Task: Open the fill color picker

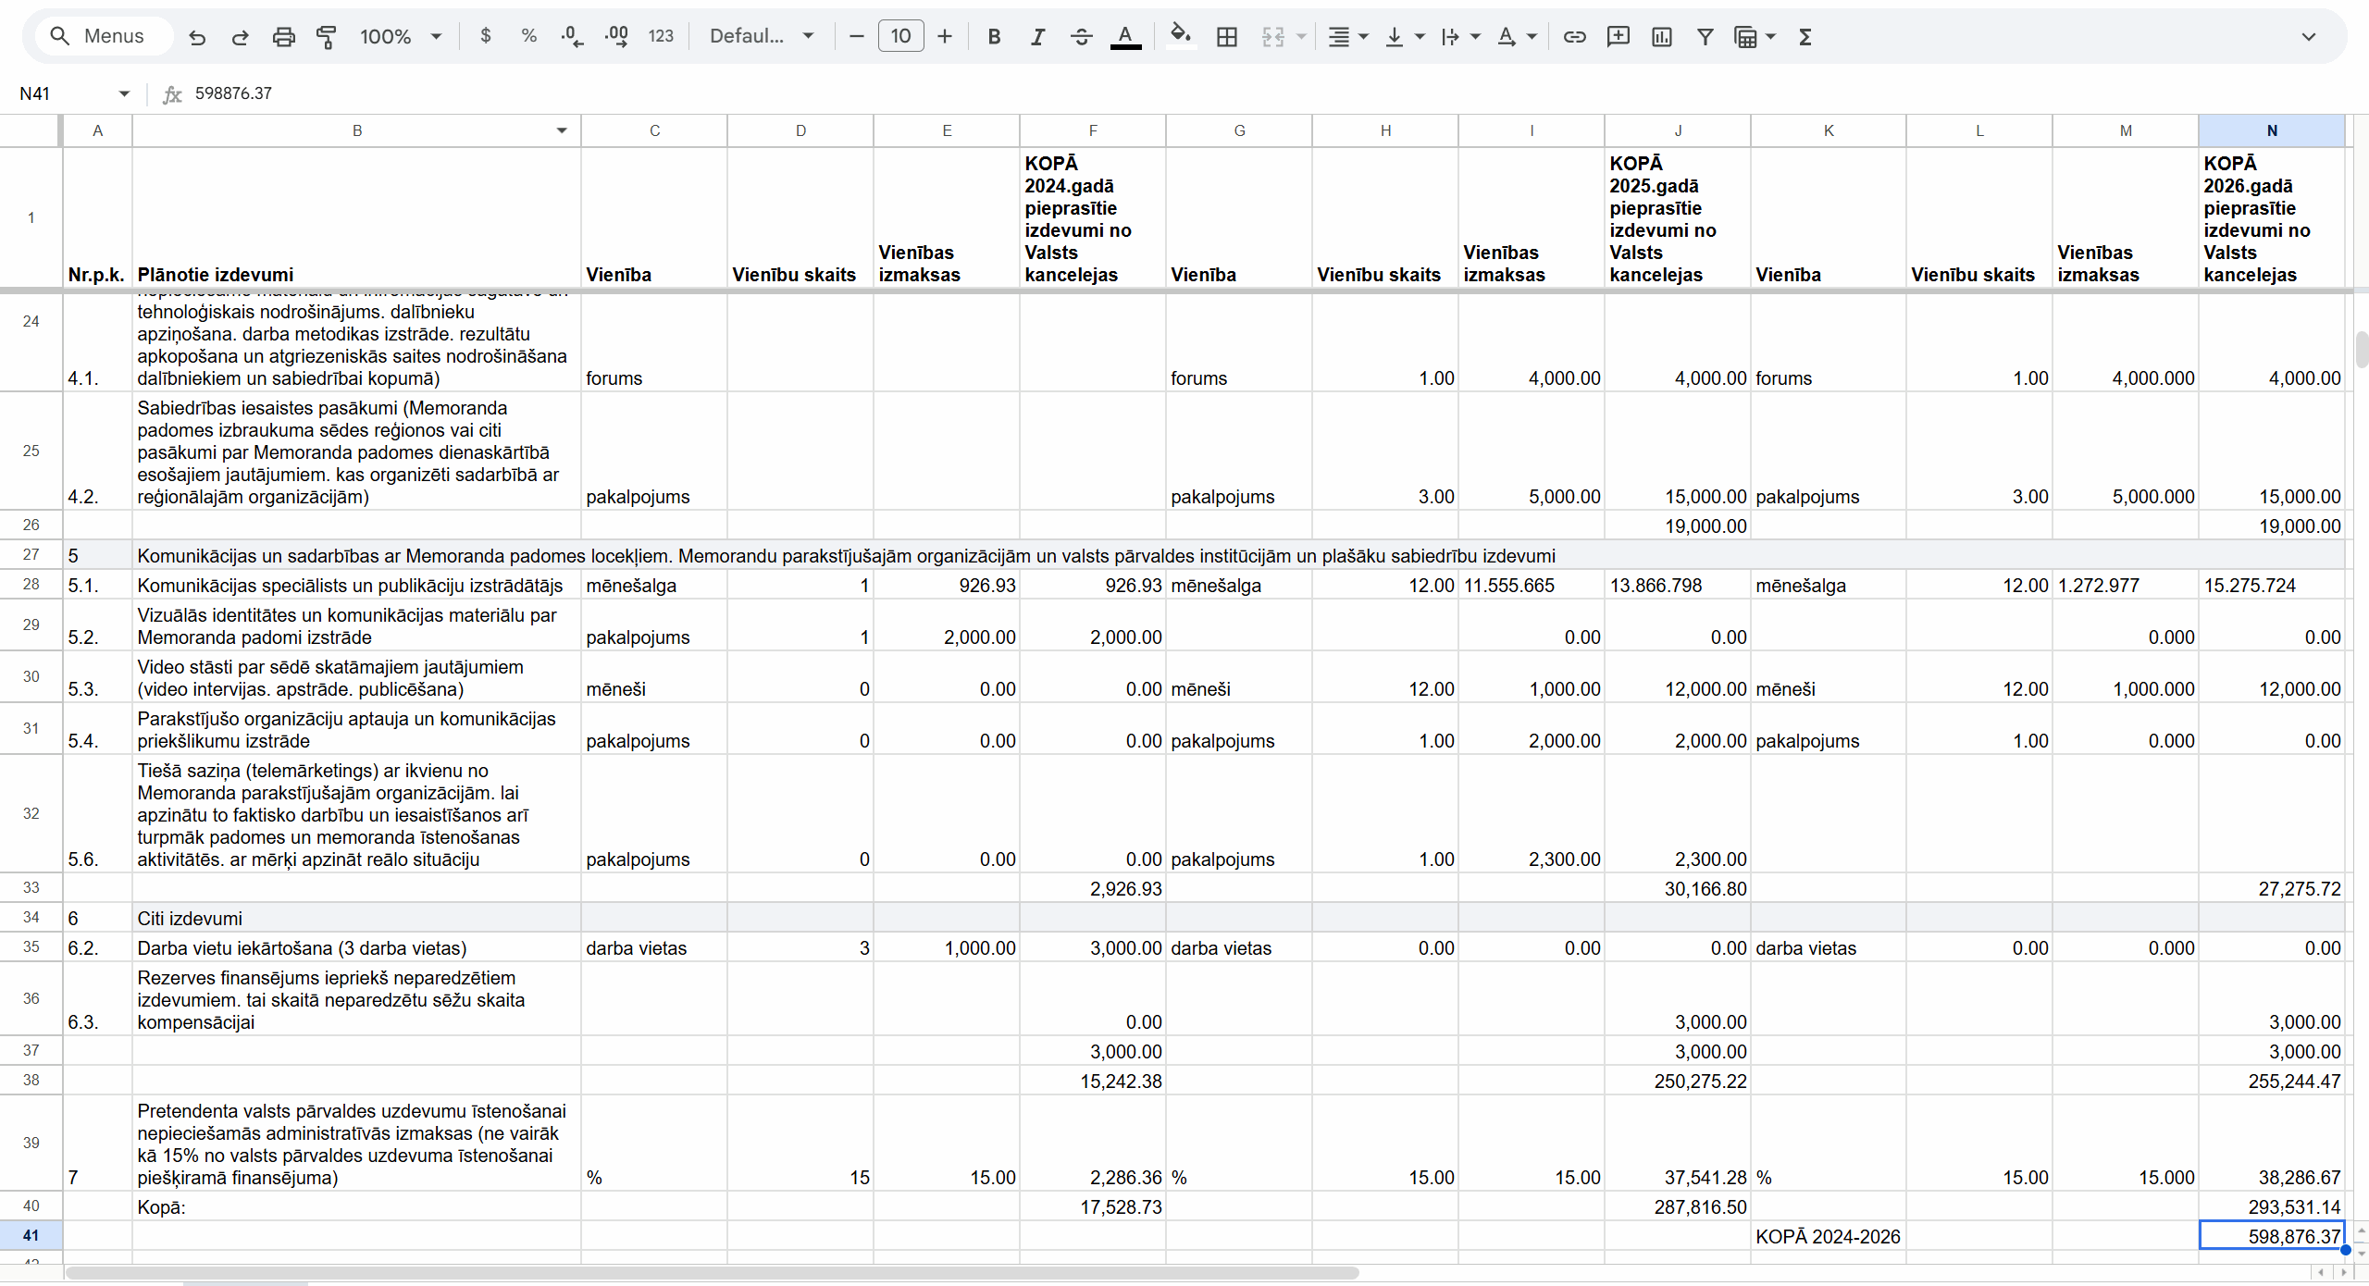Action: coord(1180,36)
